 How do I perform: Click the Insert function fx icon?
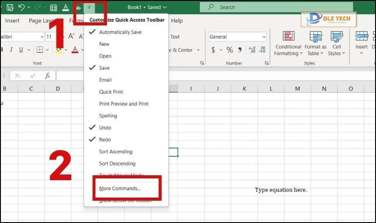47,76
